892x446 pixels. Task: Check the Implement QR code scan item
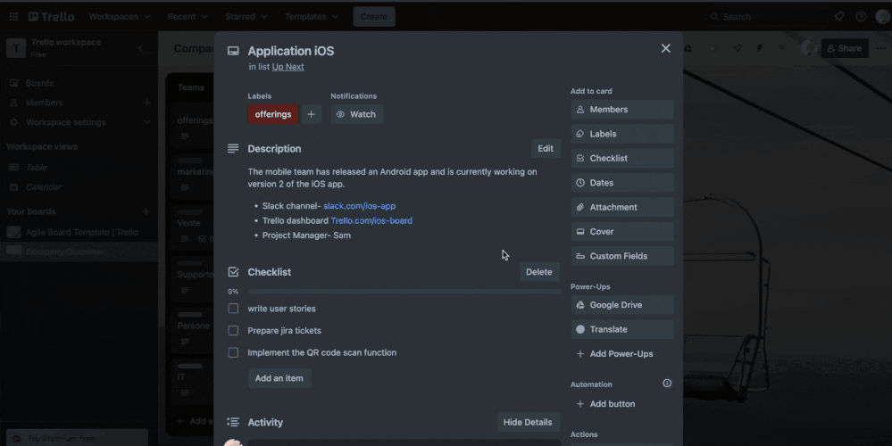coord(233,353)
